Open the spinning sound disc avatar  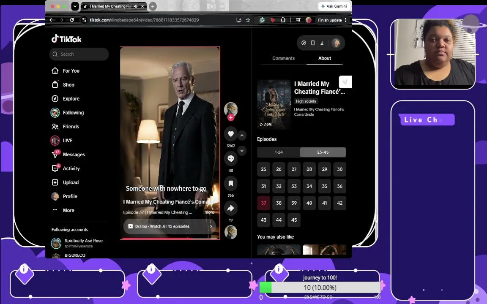(231, 232)
